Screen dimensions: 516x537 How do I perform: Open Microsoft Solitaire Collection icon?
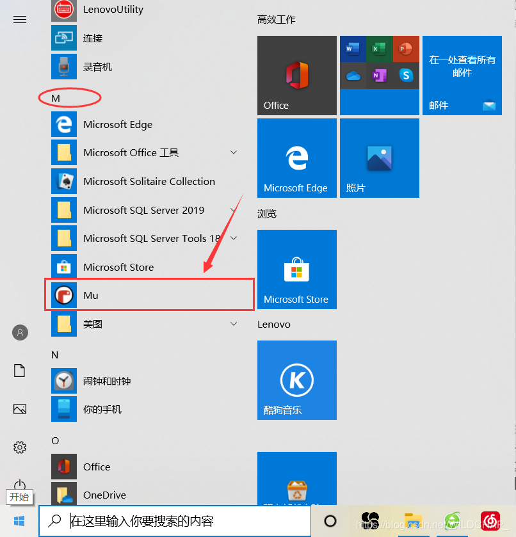pos(64,181)
